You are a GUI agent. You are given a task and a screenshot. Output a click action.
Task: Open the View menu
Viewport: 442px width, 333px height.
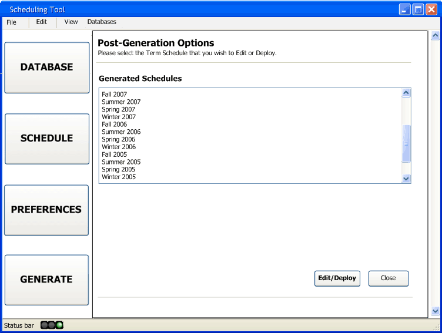[71, 22]
